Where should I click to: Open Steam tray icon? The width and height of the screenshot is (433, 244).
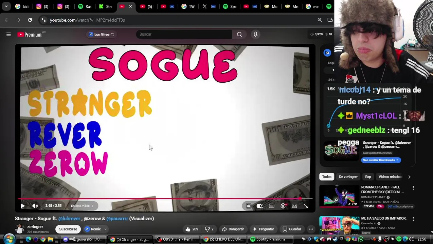click(x=335, y=239)
